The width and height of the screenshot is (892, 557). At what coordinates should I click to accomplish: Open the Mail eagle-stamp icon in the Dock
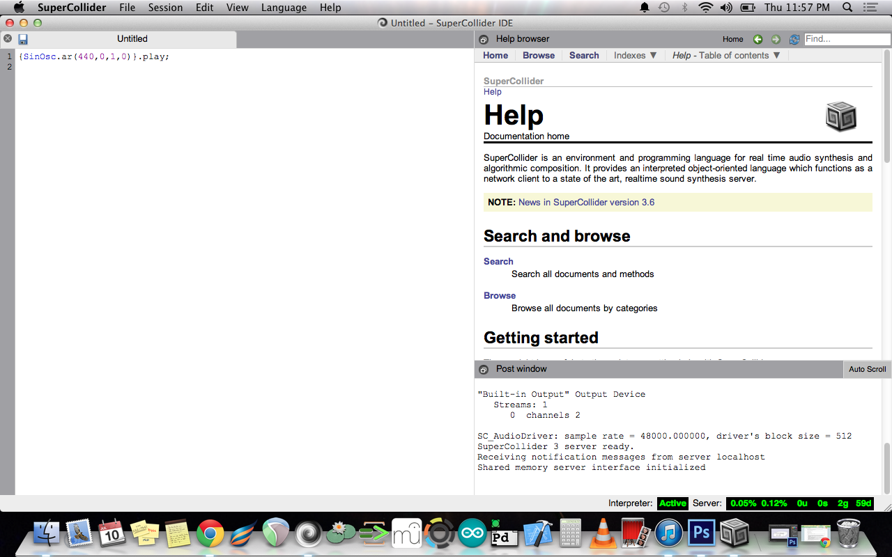coord(79,534)
